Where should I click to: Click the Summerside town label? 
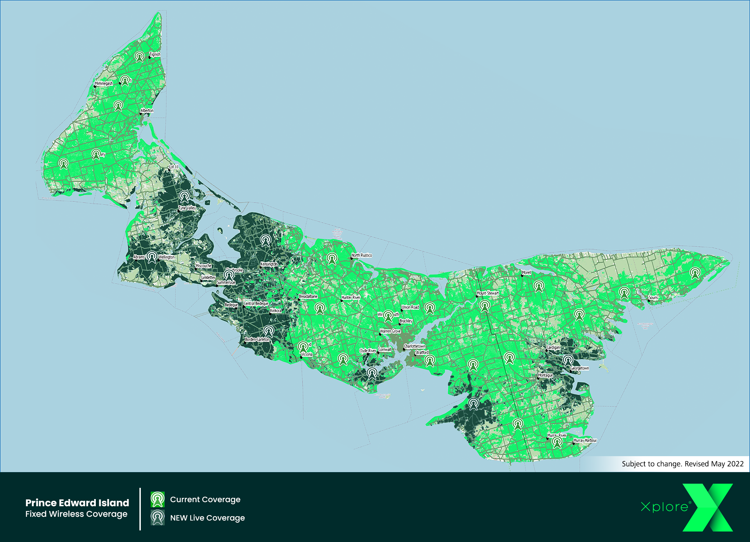point(226,282)
